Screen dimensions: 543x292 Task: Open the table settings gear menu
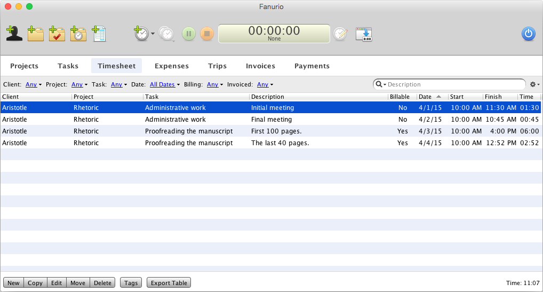click(534, 84)
